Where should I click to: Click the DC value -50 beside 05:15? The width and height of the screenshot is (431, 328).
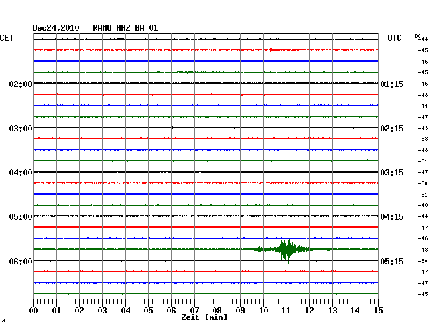[423, 261]
